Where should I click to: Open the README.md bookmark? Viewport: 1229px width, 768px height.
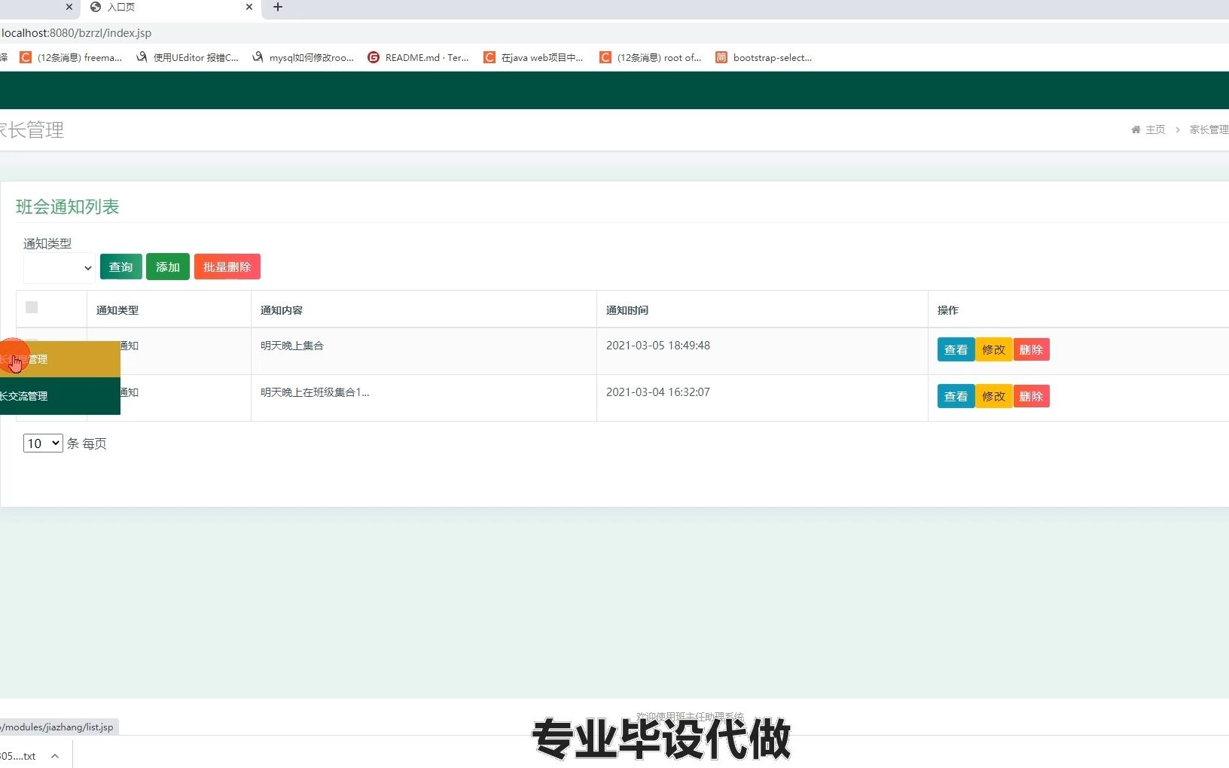point(418,57)
